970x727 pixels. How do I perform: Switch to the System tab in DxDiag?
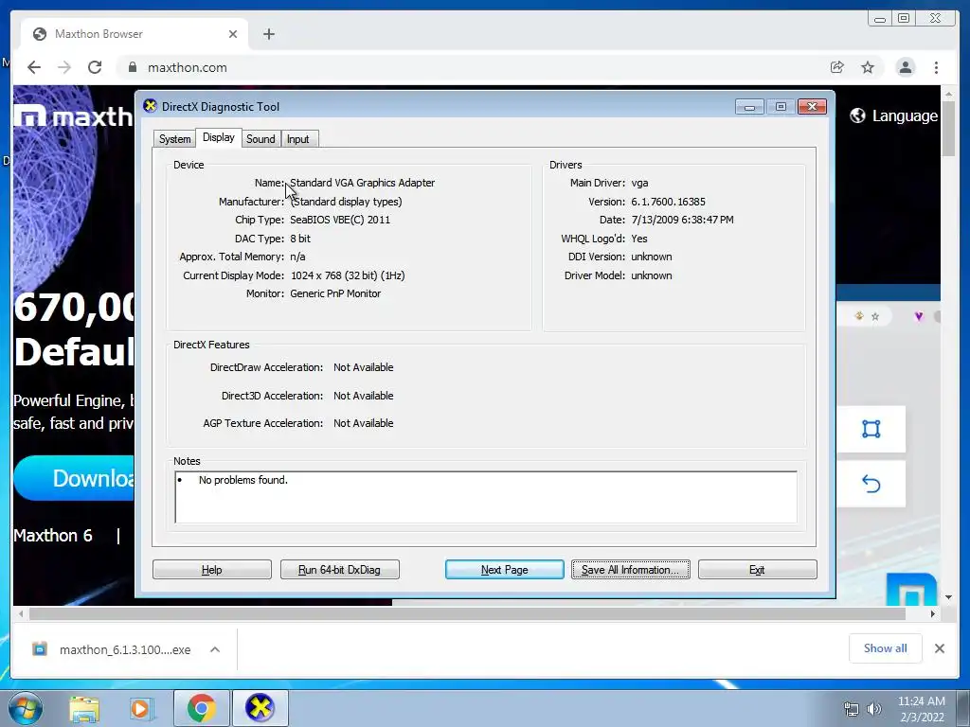pyautogui.click(x=174, y=139)
